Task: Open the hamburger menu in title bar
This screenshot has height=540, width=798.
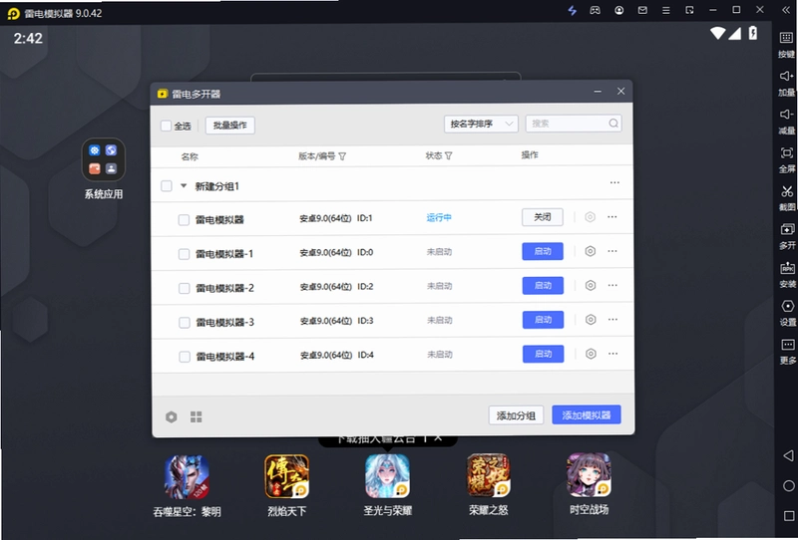Action: (665, 10)
